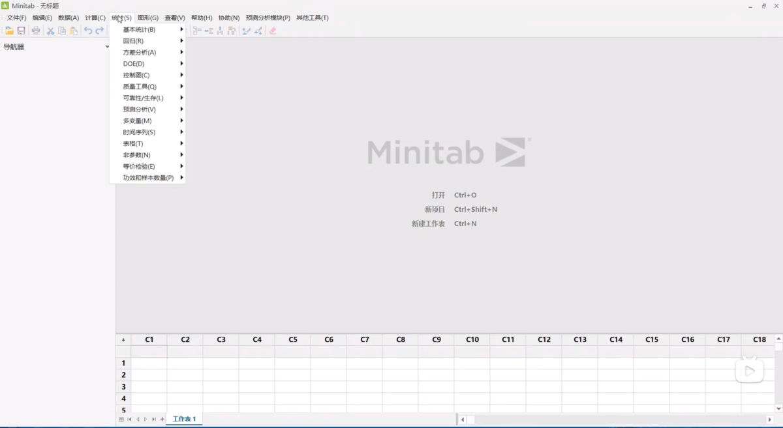Go to previous worksheet tab arrow
783x428 pixels.
coord(138,420)
